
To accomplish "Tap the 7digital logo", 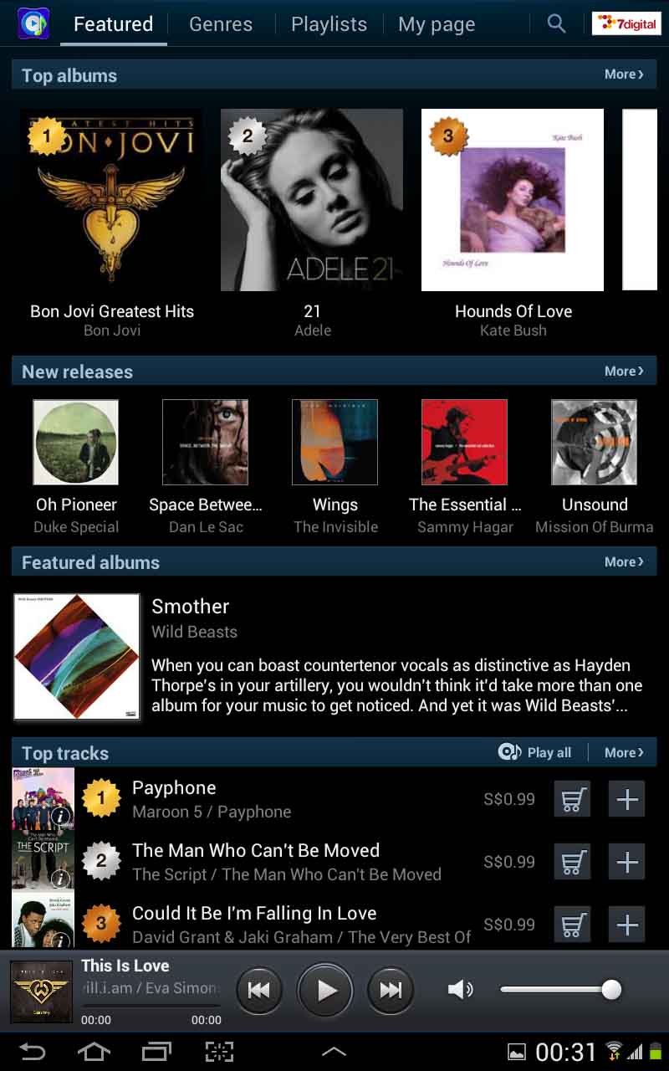I will 626,23.
